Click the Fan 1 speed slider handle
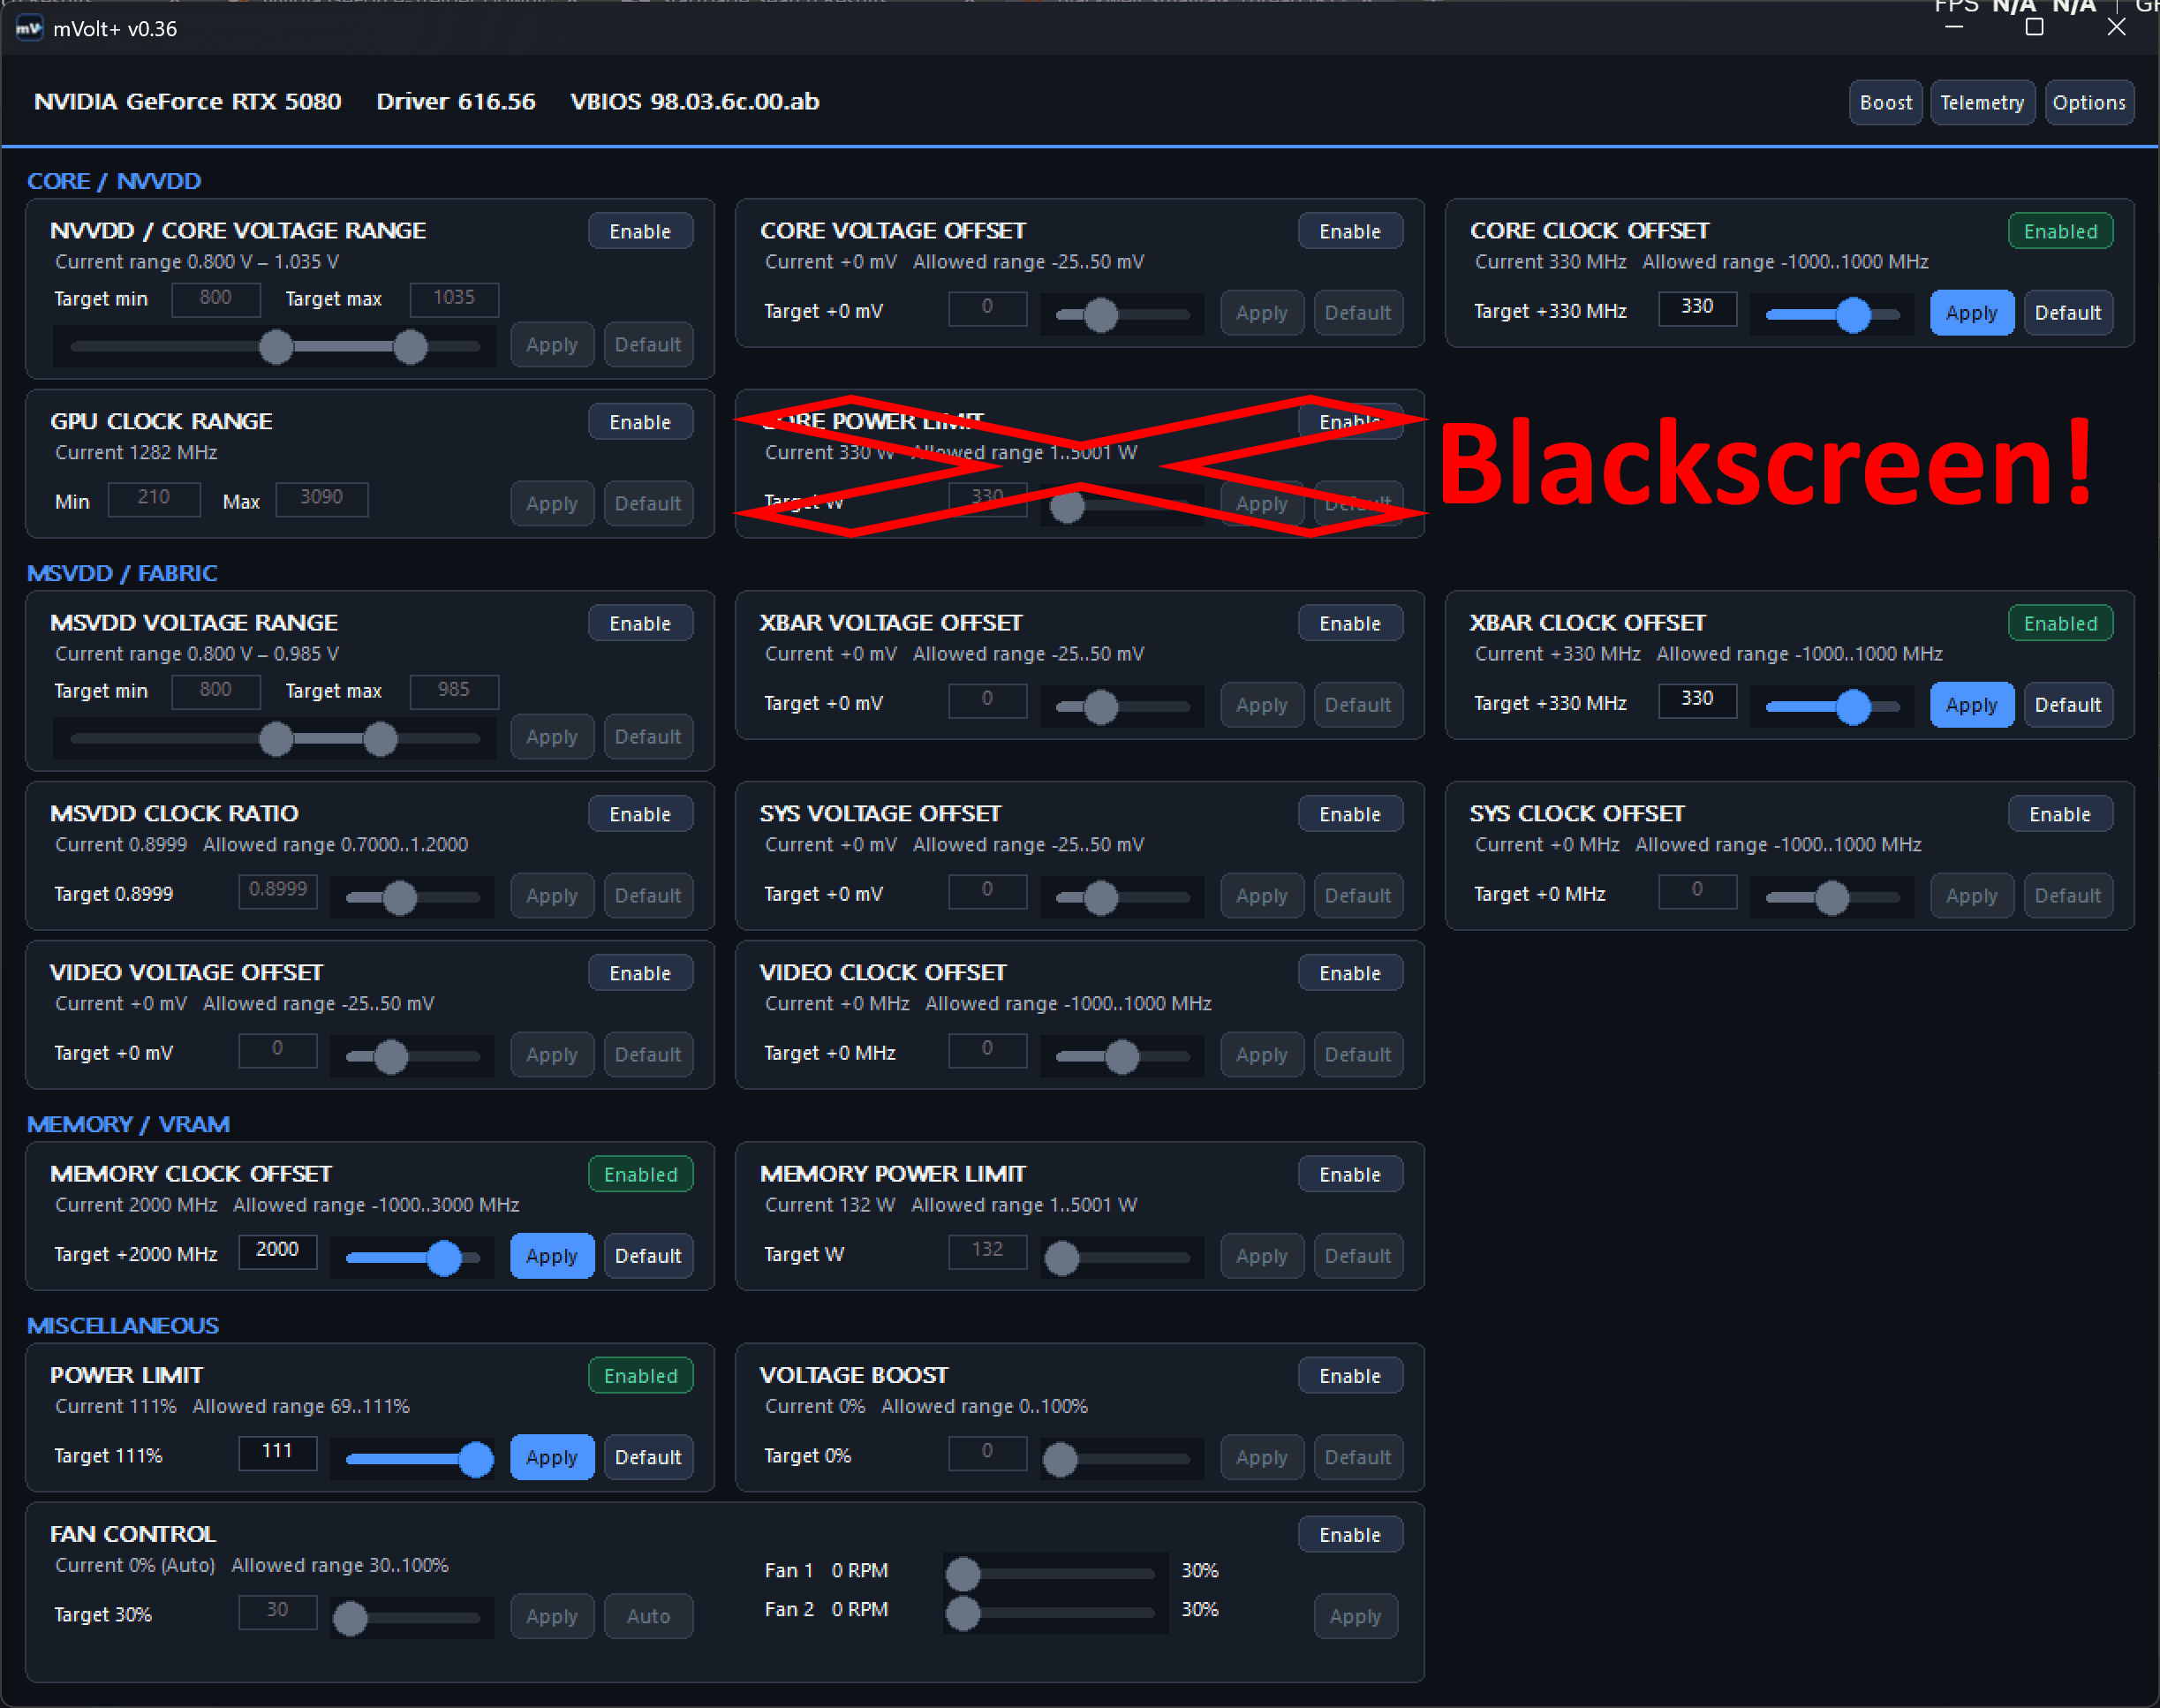 (x=963, y=1573)
